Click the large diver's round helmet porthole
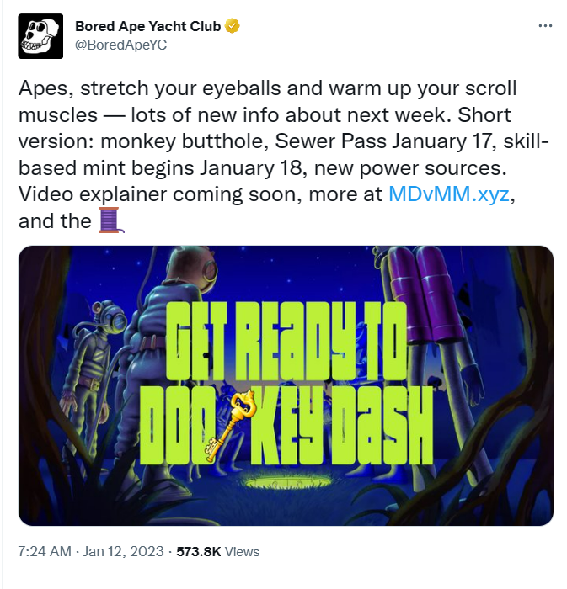 click(x=210, y=268)
